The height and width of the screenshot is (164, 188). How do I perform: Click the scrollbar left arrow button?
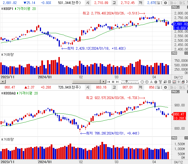click(x=3, y=82)
